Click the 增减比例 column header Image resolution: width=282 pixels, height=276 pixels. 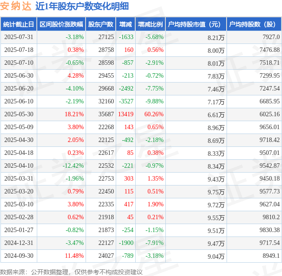click(150, 24)
